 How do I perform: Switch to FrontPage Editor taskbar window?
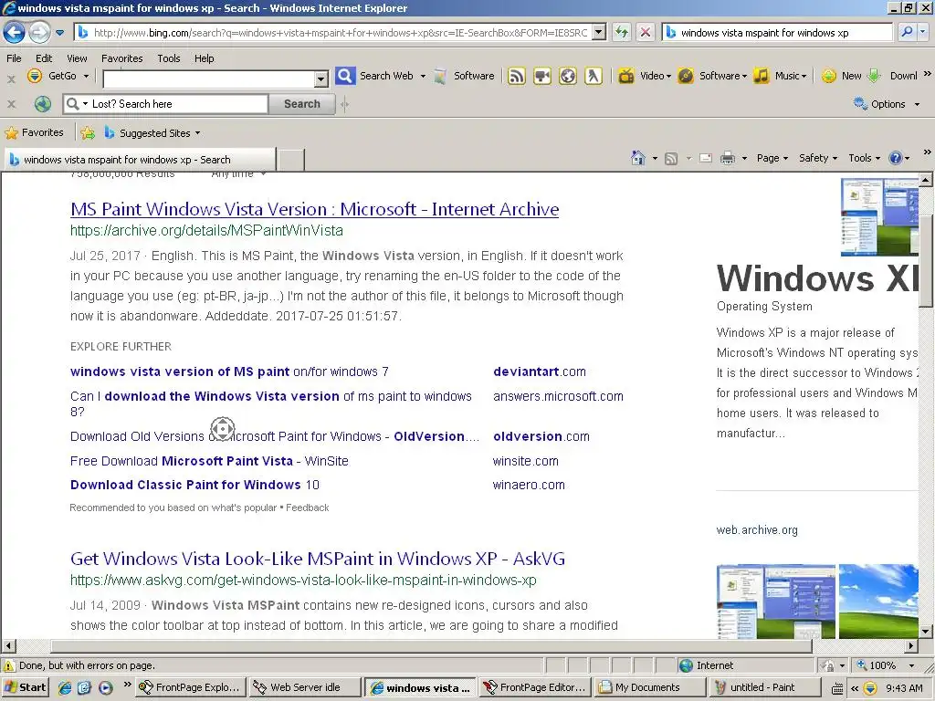[x=536, y=687]
